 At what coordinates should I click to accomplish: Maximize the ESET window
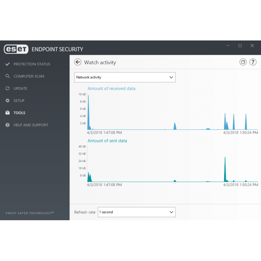click(x=240, y=46)
